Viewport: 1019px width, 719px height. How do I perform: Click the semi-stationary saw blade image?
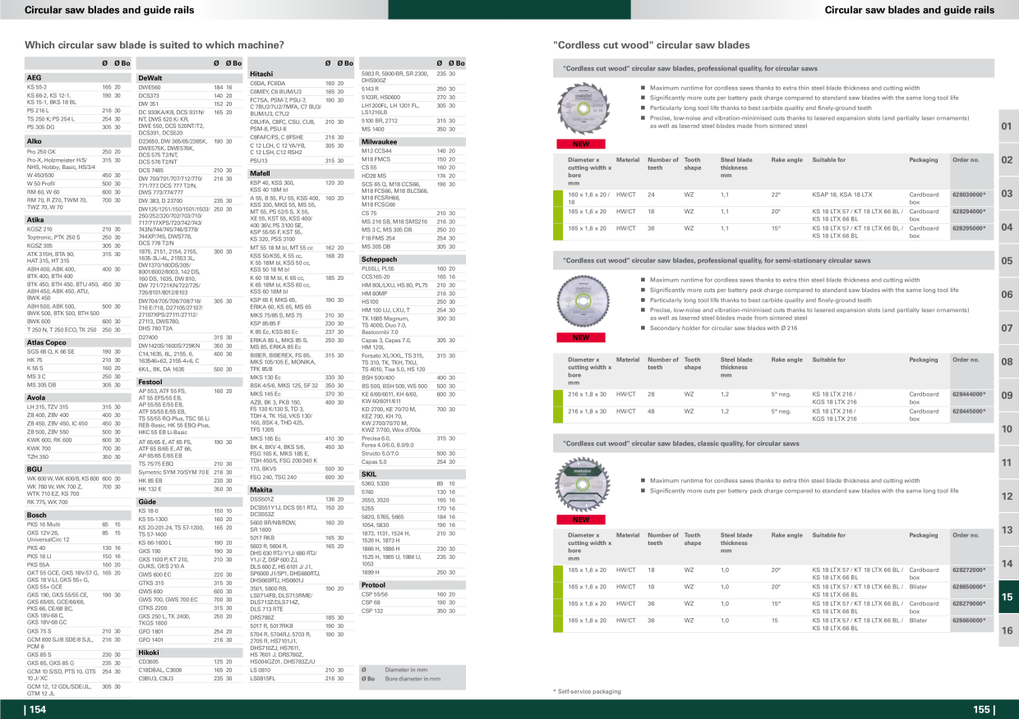pyautogui.click(x=582, y=301)
